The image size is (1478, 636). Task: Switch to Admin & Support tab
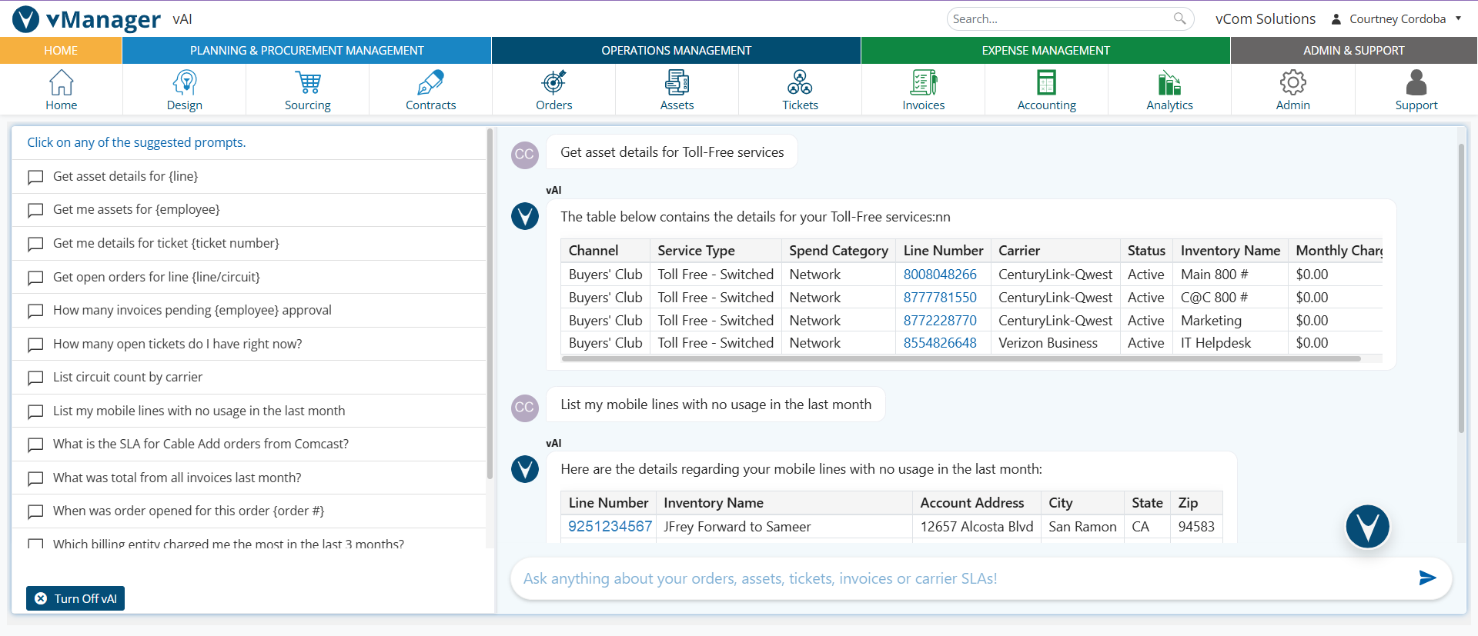(x=1354, y=50)
